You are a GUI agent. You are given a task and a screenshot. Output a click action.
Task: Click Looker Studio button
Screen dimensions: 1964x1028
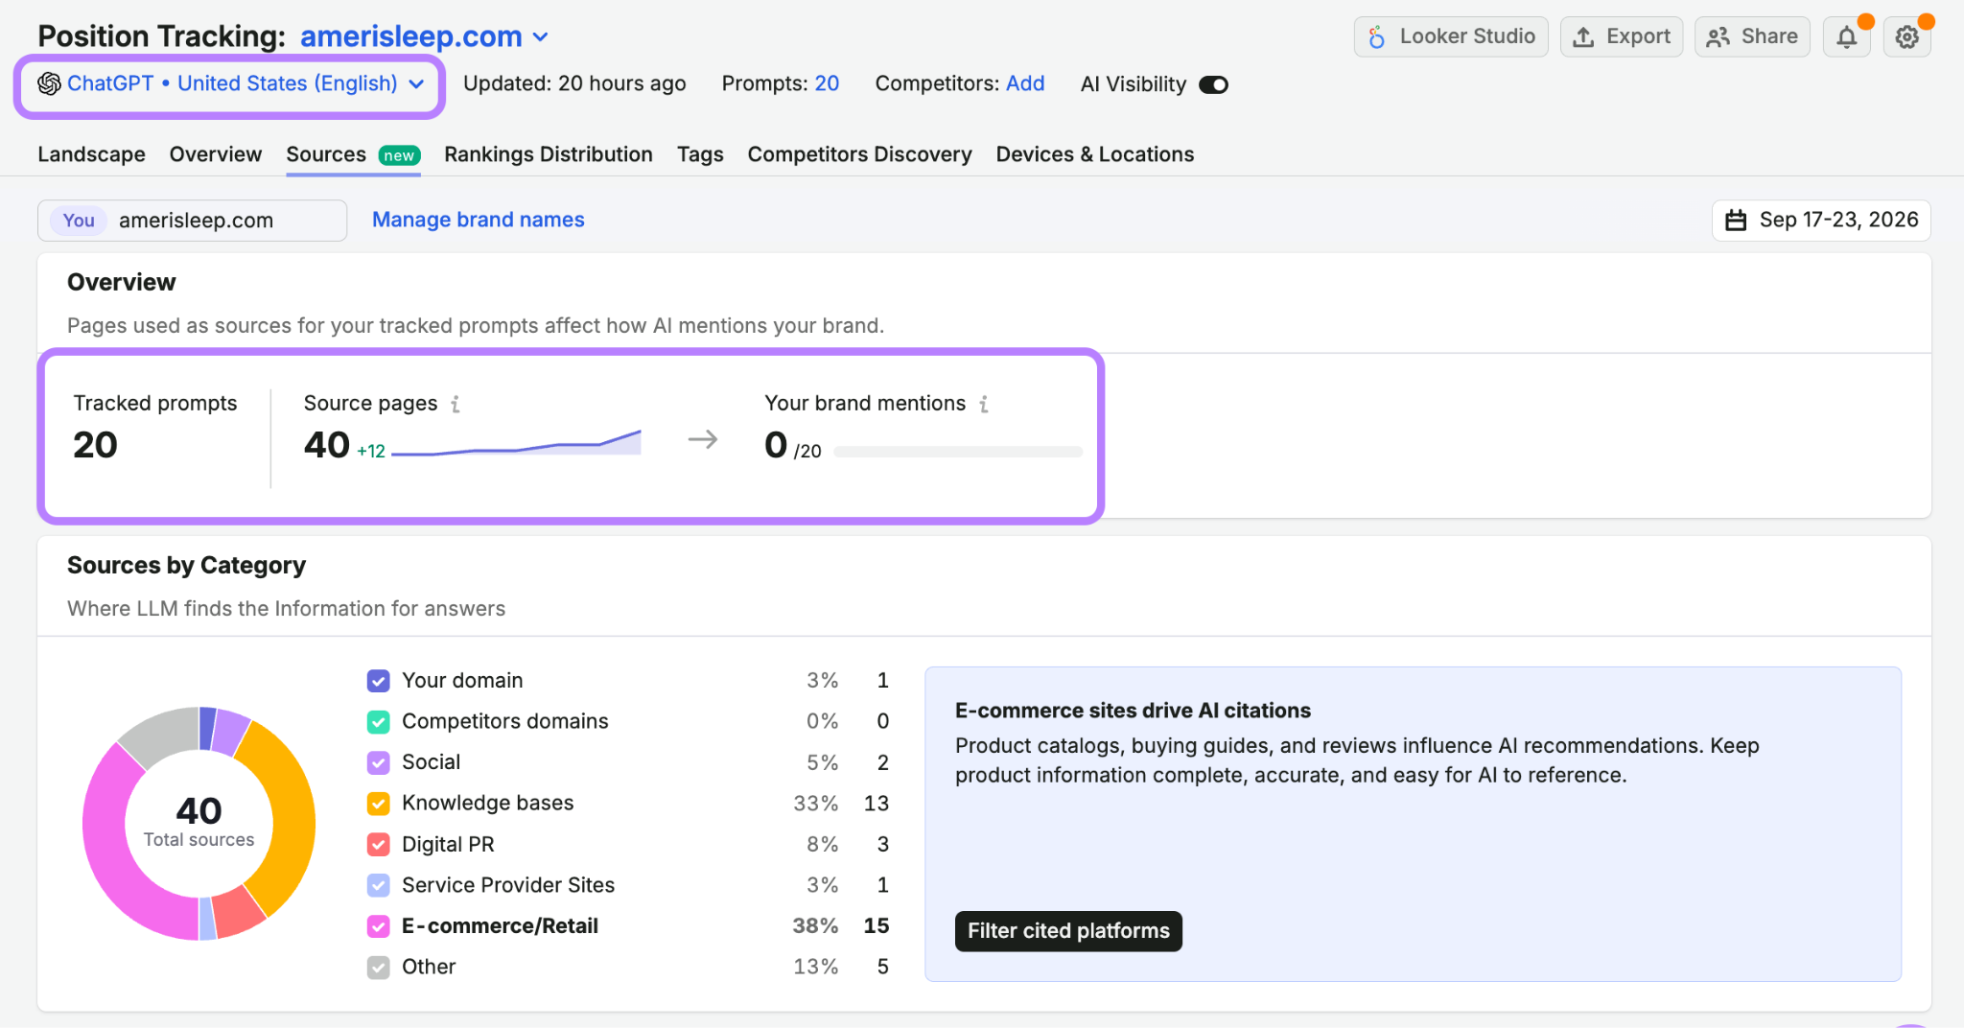pyautogui.click(x=1451, y=36)
